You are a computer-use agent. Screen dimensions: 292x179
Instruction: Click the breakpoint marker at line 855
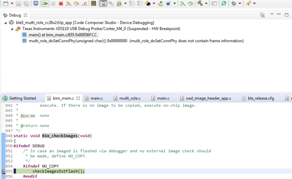(x=3, y=171)
